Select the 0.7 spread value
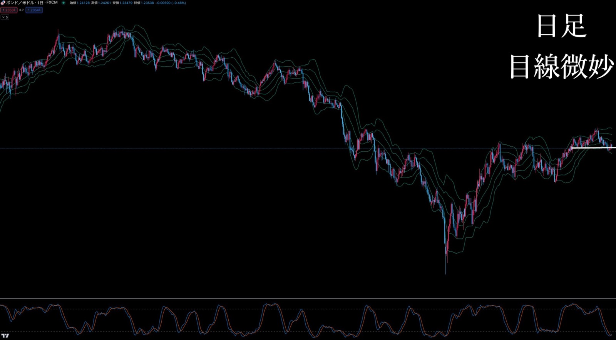The image size is (616, 340). 21,10
